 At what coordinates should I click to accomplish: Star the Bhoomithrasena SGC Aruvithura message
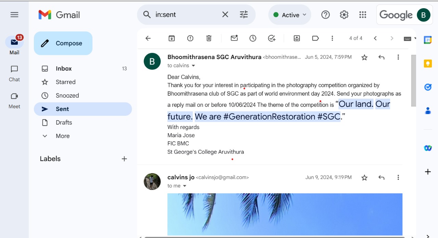(364, 57)
